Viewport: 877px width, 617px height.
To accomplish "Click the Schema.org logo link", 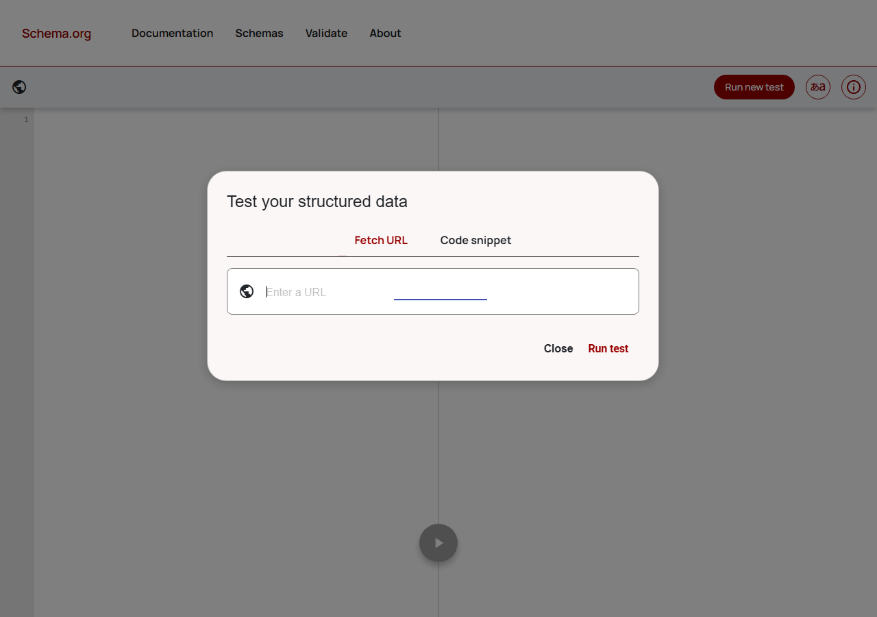I will point(56,34).
